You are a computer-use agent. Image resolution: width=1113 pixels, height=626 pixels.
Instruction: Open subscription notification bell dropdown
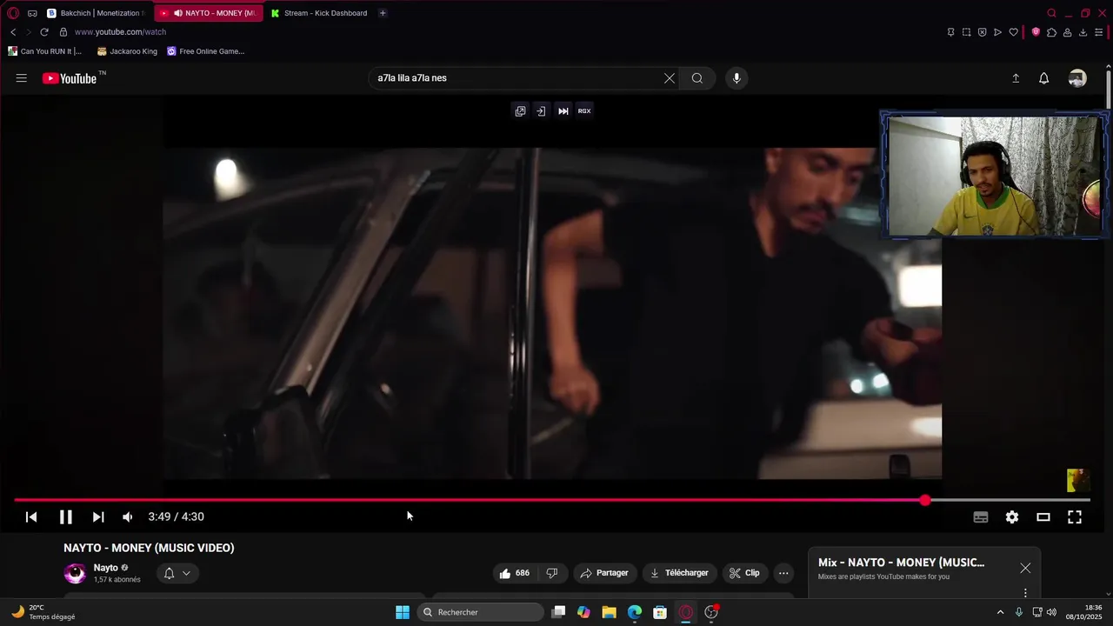(x=177, y=573)
